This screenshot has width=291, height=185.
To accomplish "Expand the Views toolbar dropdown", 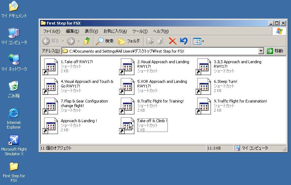I will (x=203, y=41).
